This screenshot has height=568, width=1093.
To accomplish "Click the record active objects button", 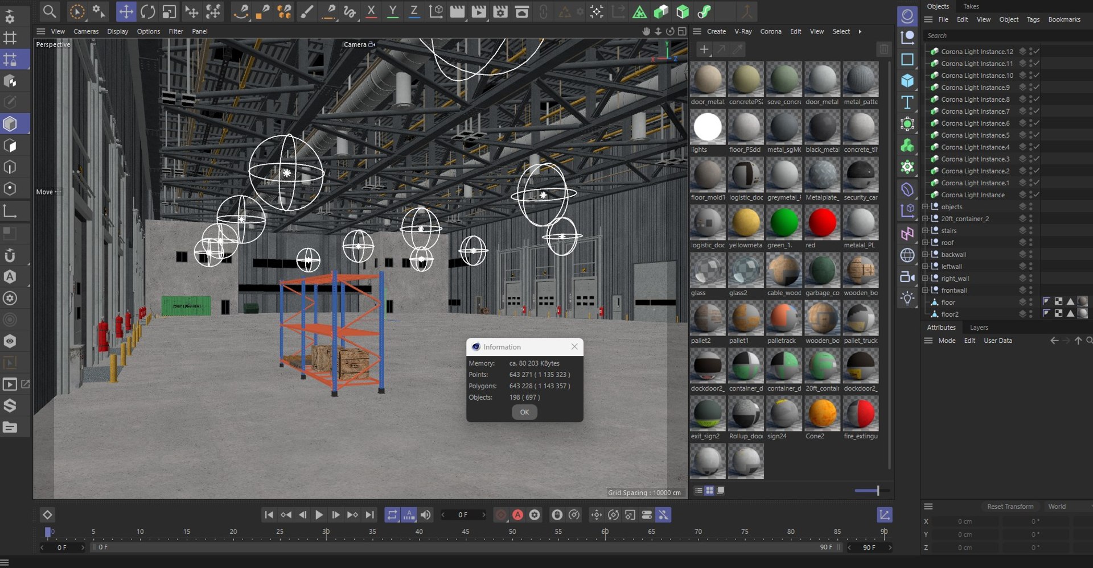I will tap(501, 515).
